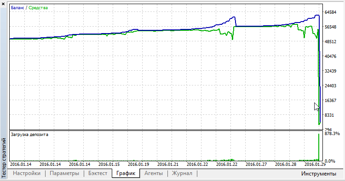Switch to the Параметры tab
The width and height of the screenshot is (345, 181).
[64, 173]
